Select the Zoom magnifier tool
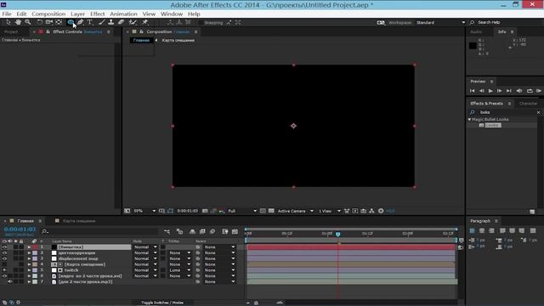Screen dimensions: 544x306 click(28, 22)
